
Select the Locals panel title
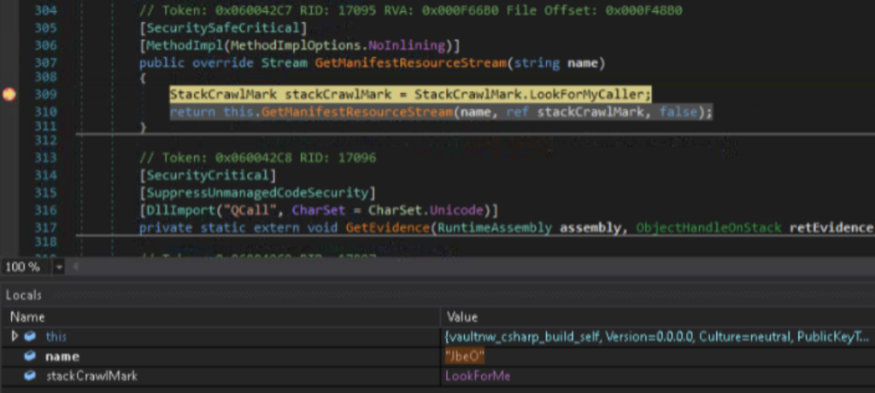pyautogui.click(x=24, y=295)
